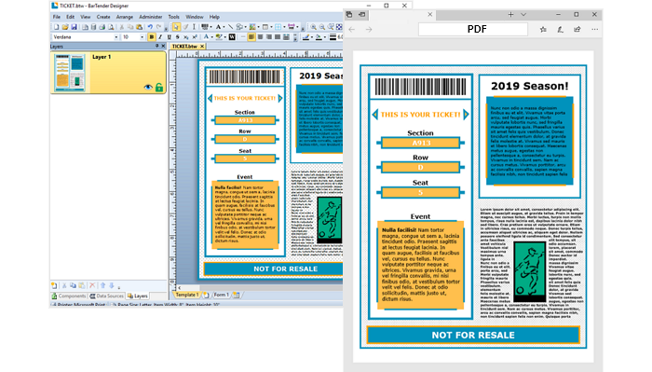Click the Print Preview magnifier page icon
Viewport: 652px width, 372px height.
111,27
